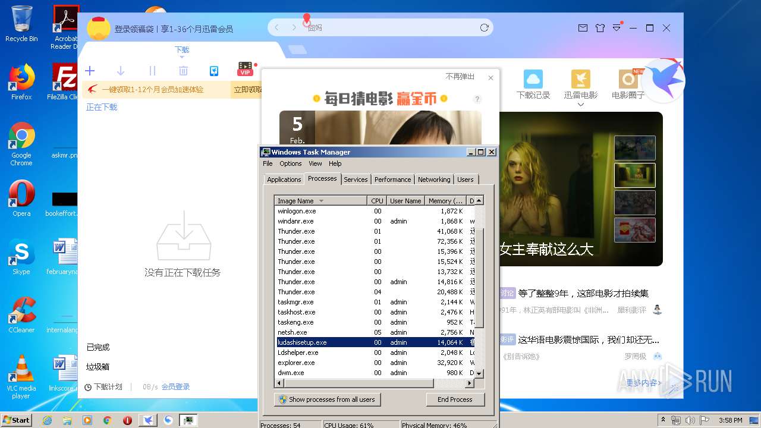
Task: Click the start download arrow icon
Action: (121, 71)
